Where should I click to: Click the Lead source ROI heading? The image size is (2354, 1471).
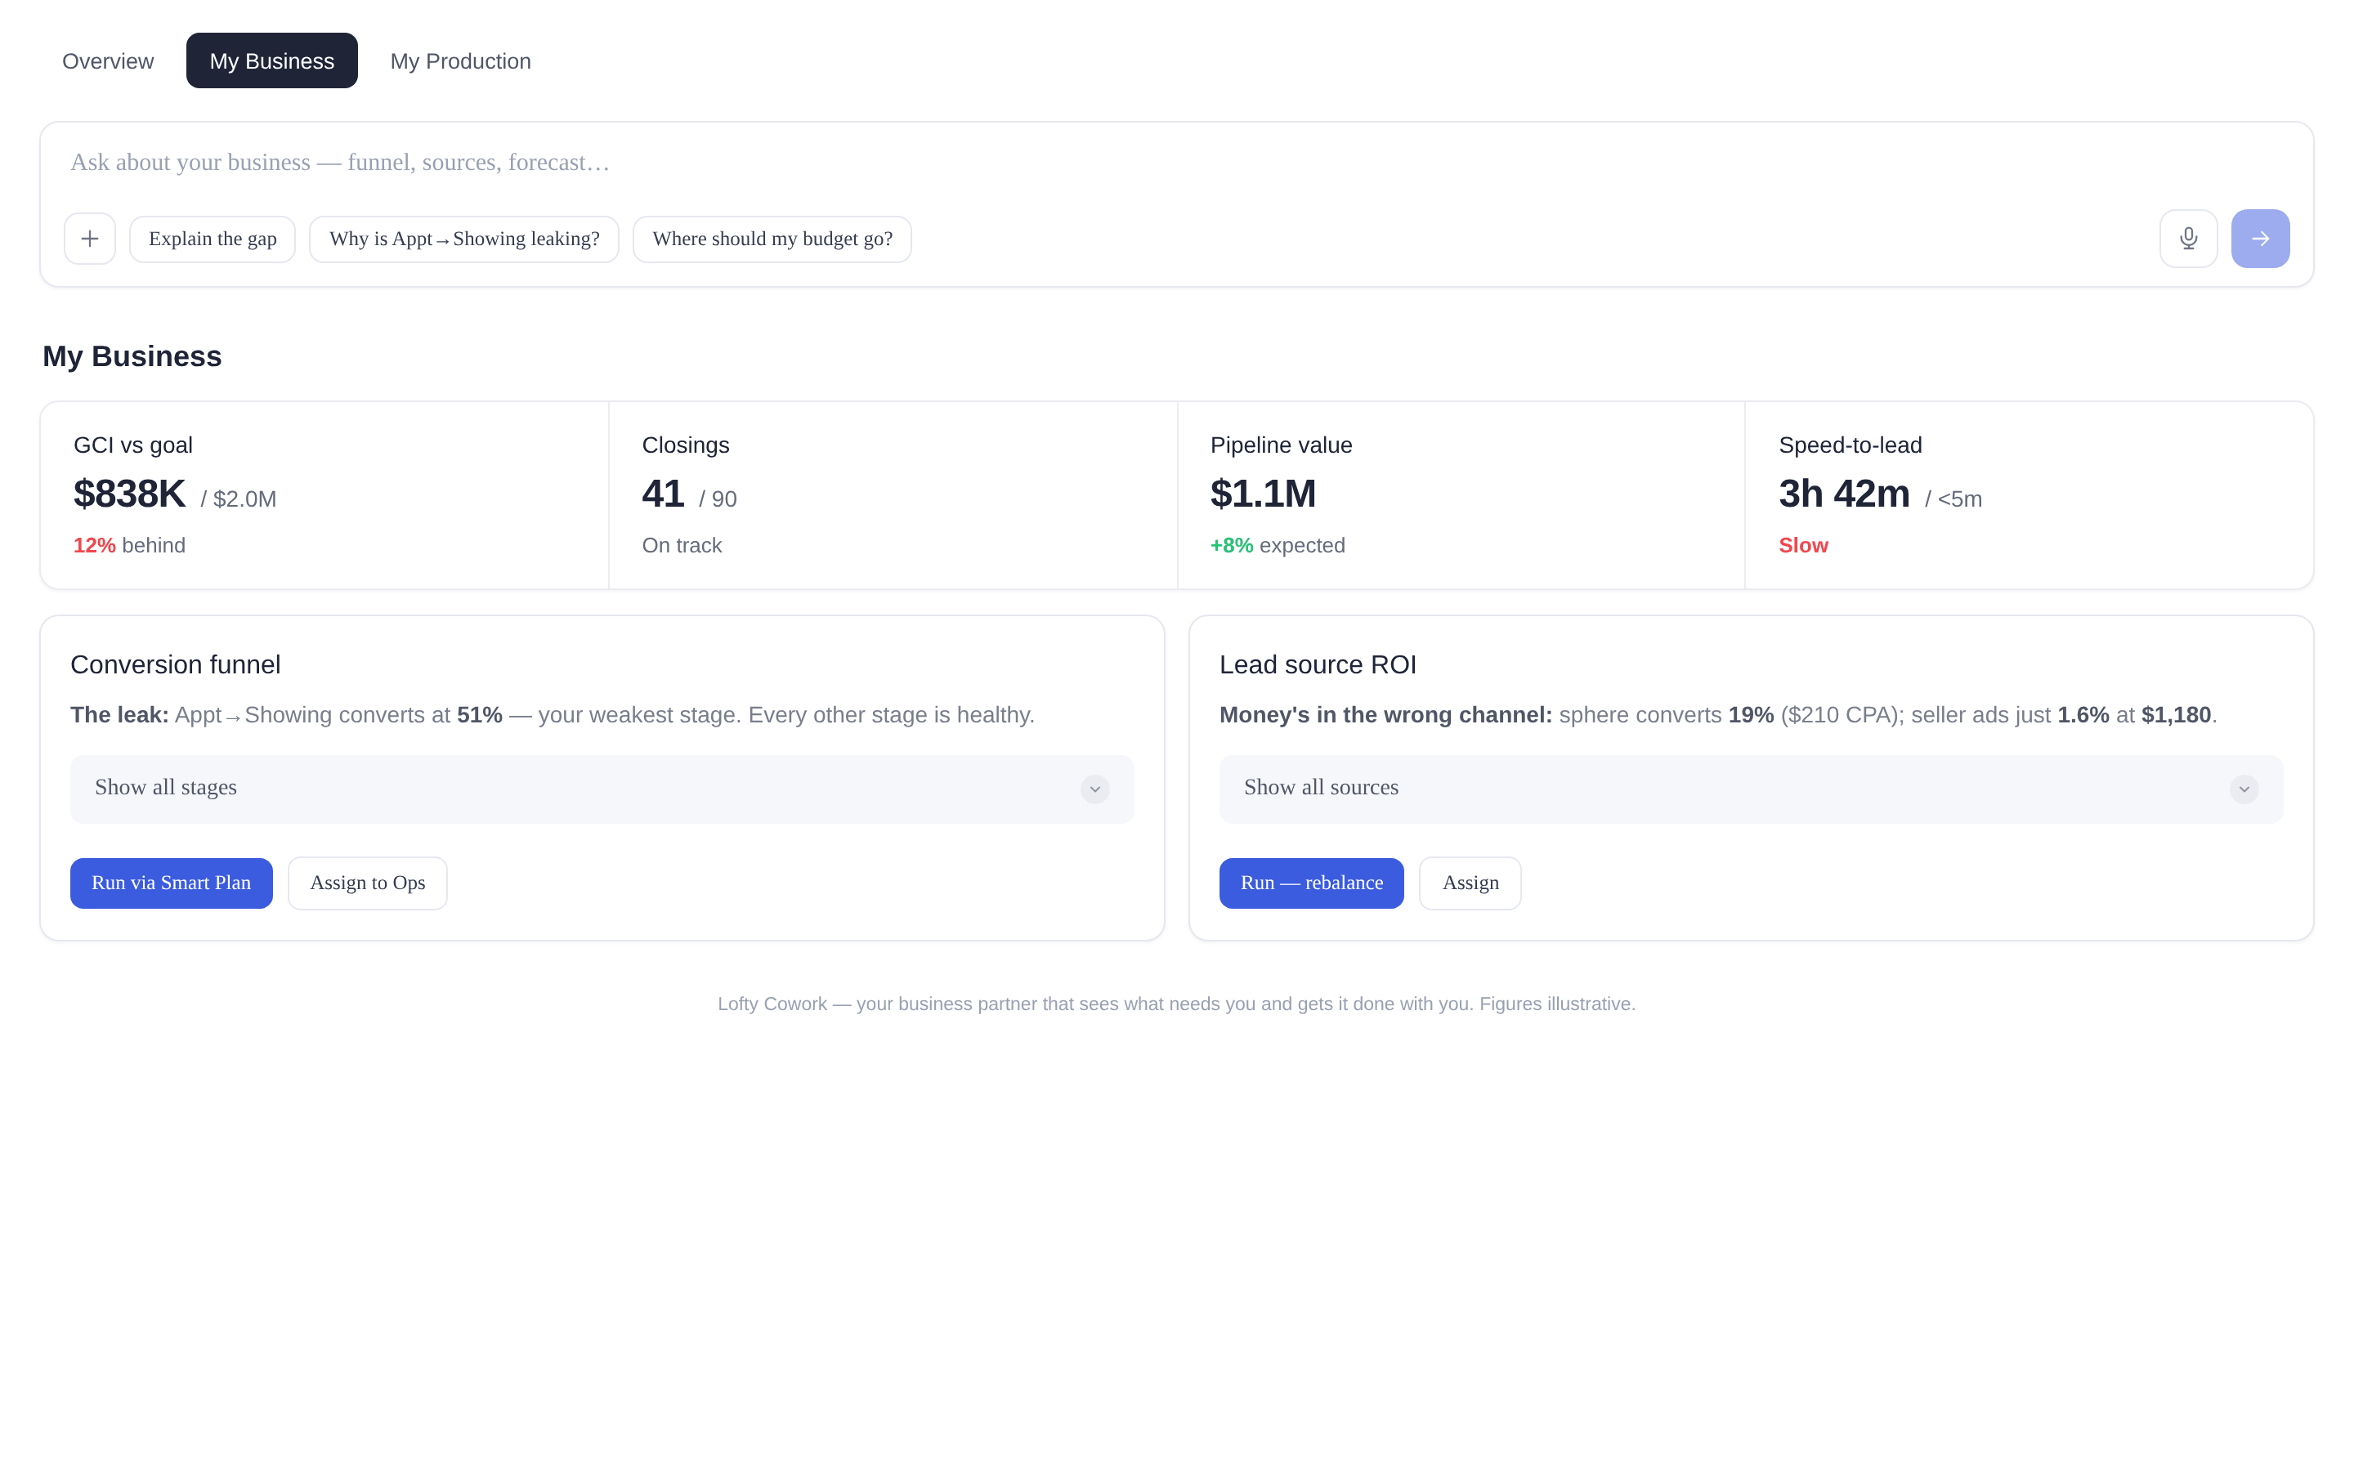click(1318, 665)
